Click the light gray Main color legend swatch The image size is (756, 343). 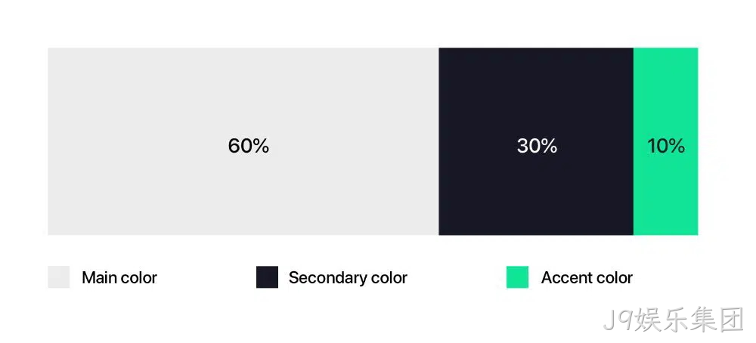click(58, 277)
